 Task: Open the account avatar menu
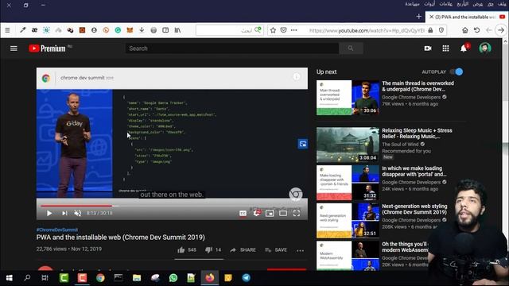point(485,48)
